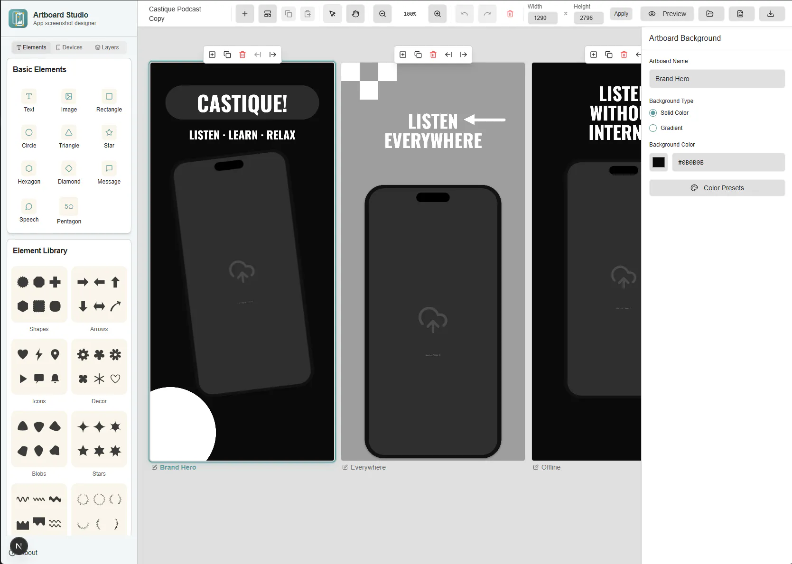792x564 pixels.
Task: Insert a Star shape
Action: tap(109, 138)
